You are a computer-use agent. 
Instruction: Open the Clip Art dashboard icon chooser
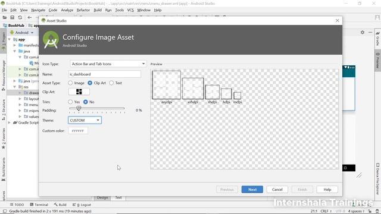click(x=79, y=92)
